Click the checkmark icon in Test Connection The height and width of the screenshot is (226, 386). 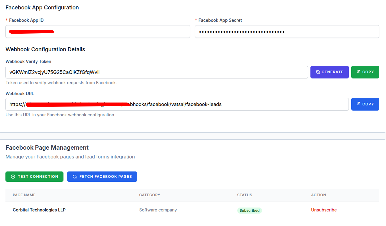pyautogui.click(x=13, y=177)
